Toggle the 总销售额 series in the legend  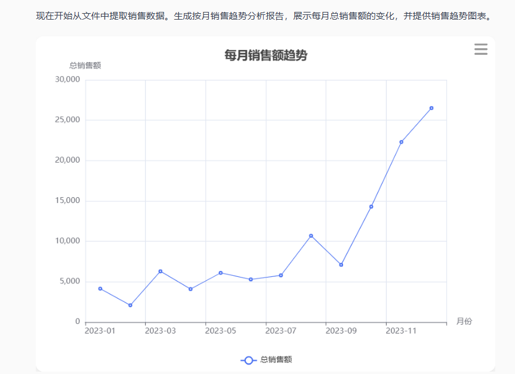(x=266, y=360)
